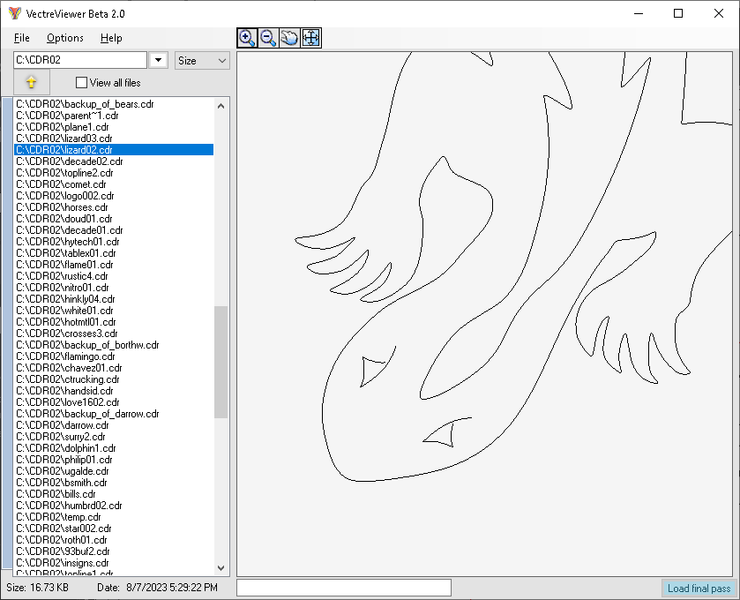Go up one folder with yellow arrow
The width and height of the screenshot is (740, 600).
click(x=31, y=82)
